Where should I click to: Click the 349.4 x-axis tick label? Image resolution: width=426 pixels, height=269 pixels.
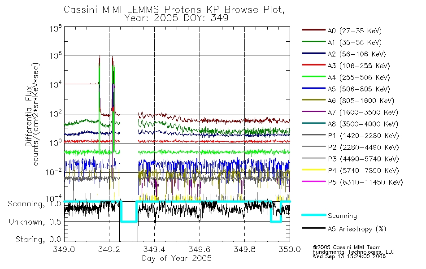coord(154,249)
